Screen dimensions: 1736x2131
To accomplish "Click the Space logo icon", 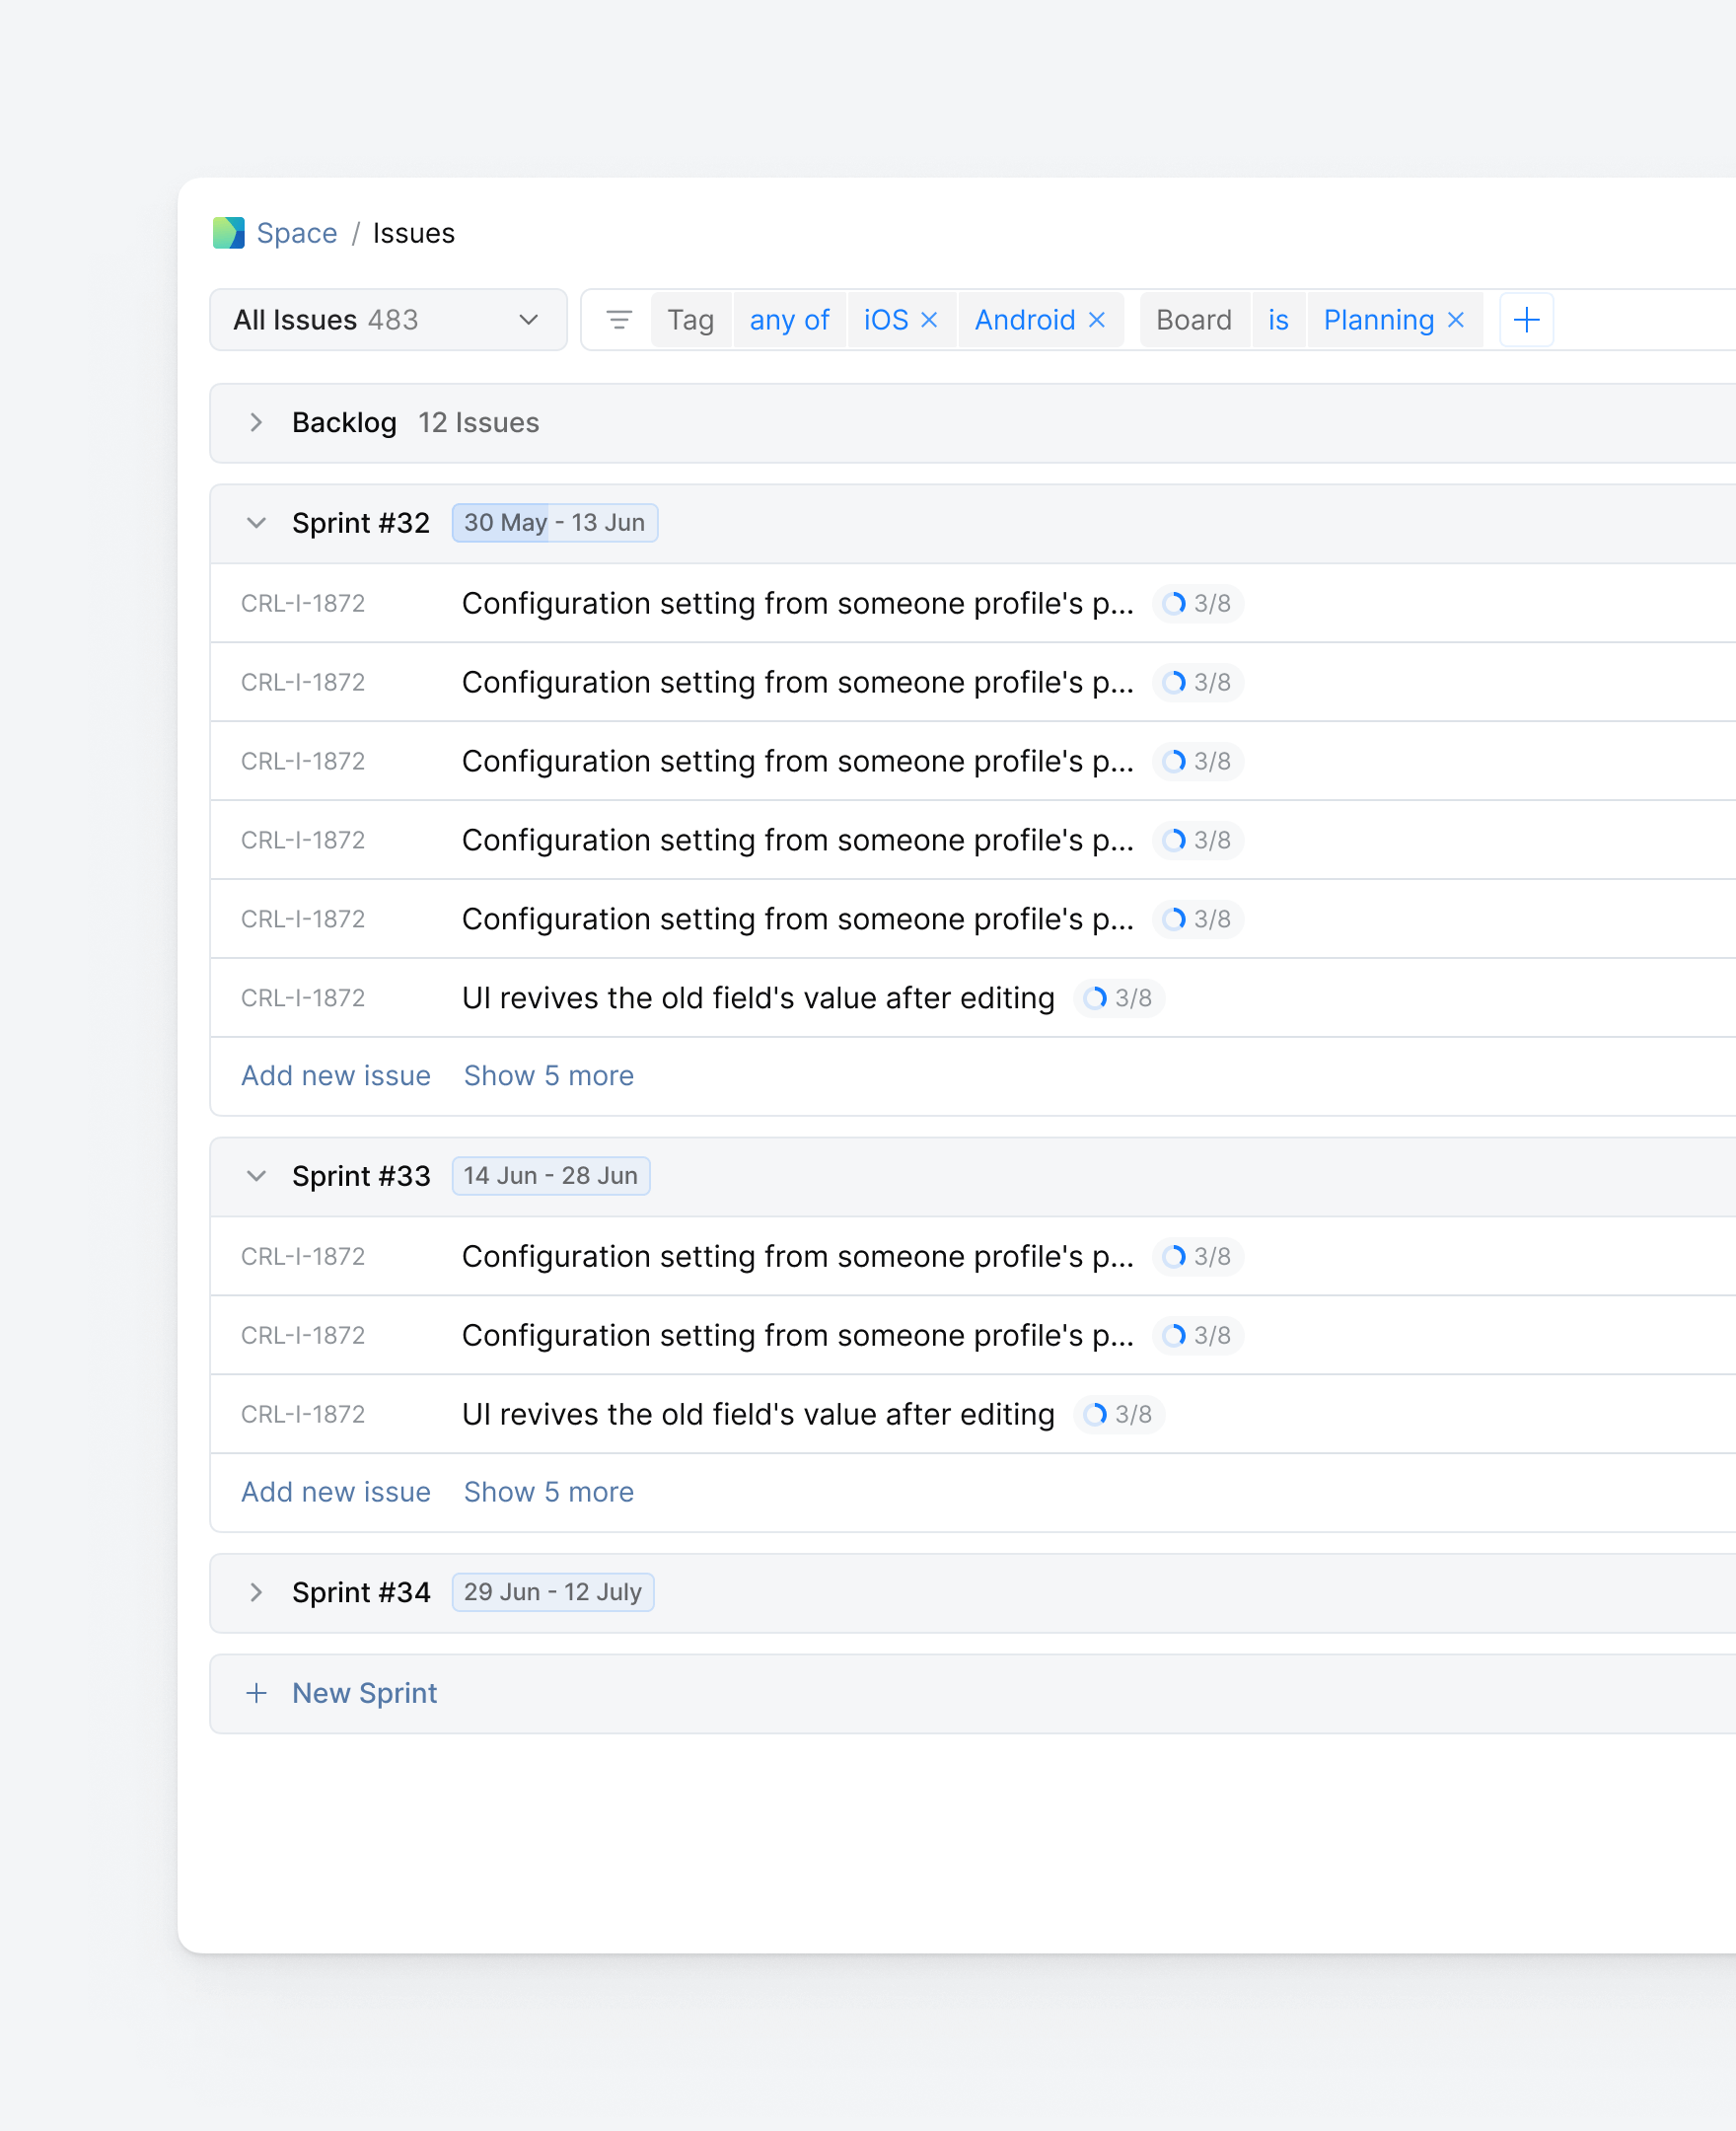I will pyautogui.click(x=228, y=233).
